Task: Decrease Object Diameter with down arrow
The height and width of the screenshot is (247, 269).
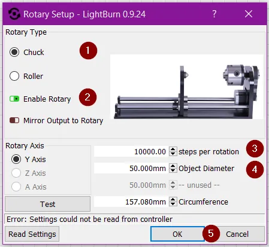Action: pyautogui.click(x=173, y=171)
